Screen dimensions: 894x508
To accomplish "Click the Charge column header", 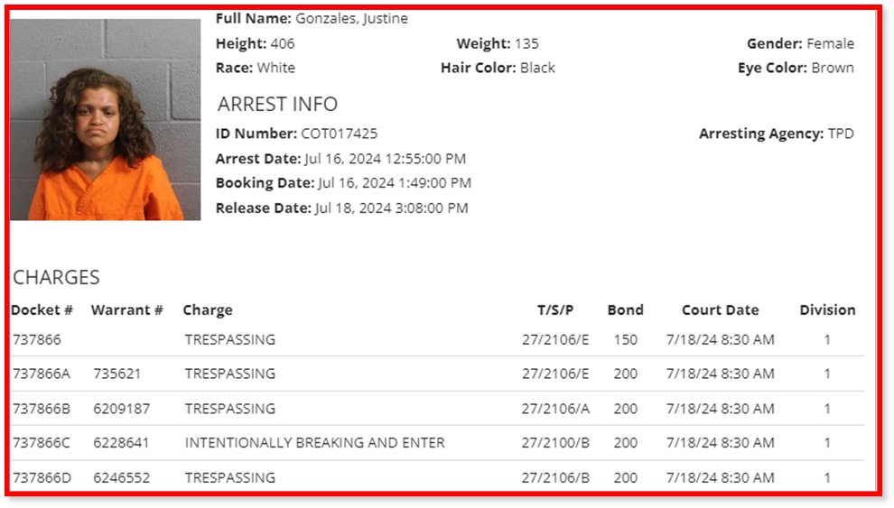I will [208, 310].
